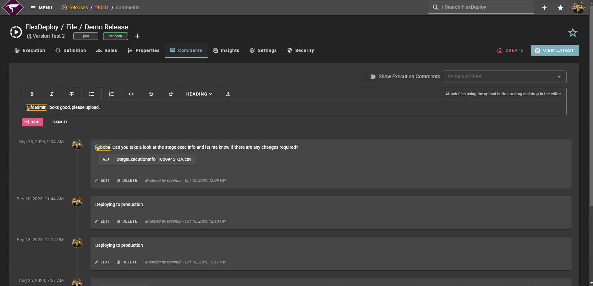Open the hamburger MENU navigation
The width and height of the screenshot is (593, 286).
(x=41, y=7)
